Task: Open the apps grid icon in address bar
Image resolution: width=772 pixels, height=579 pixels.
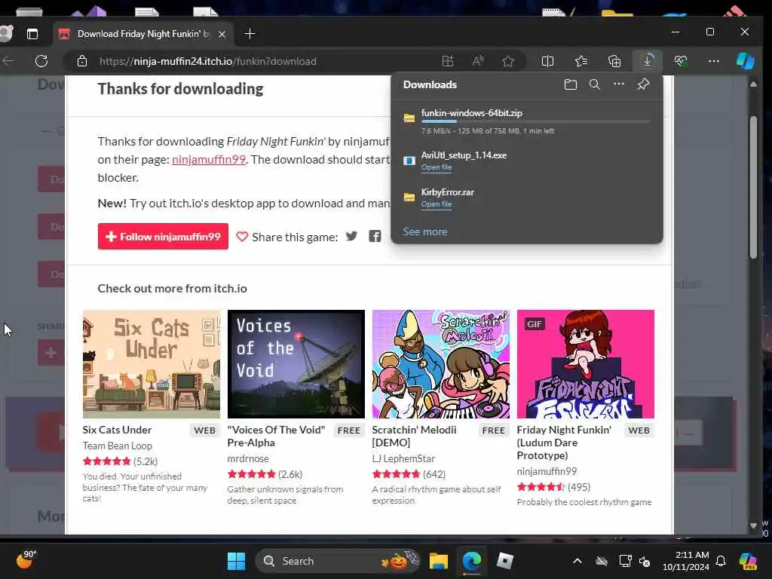Action: tap(448, 61)
